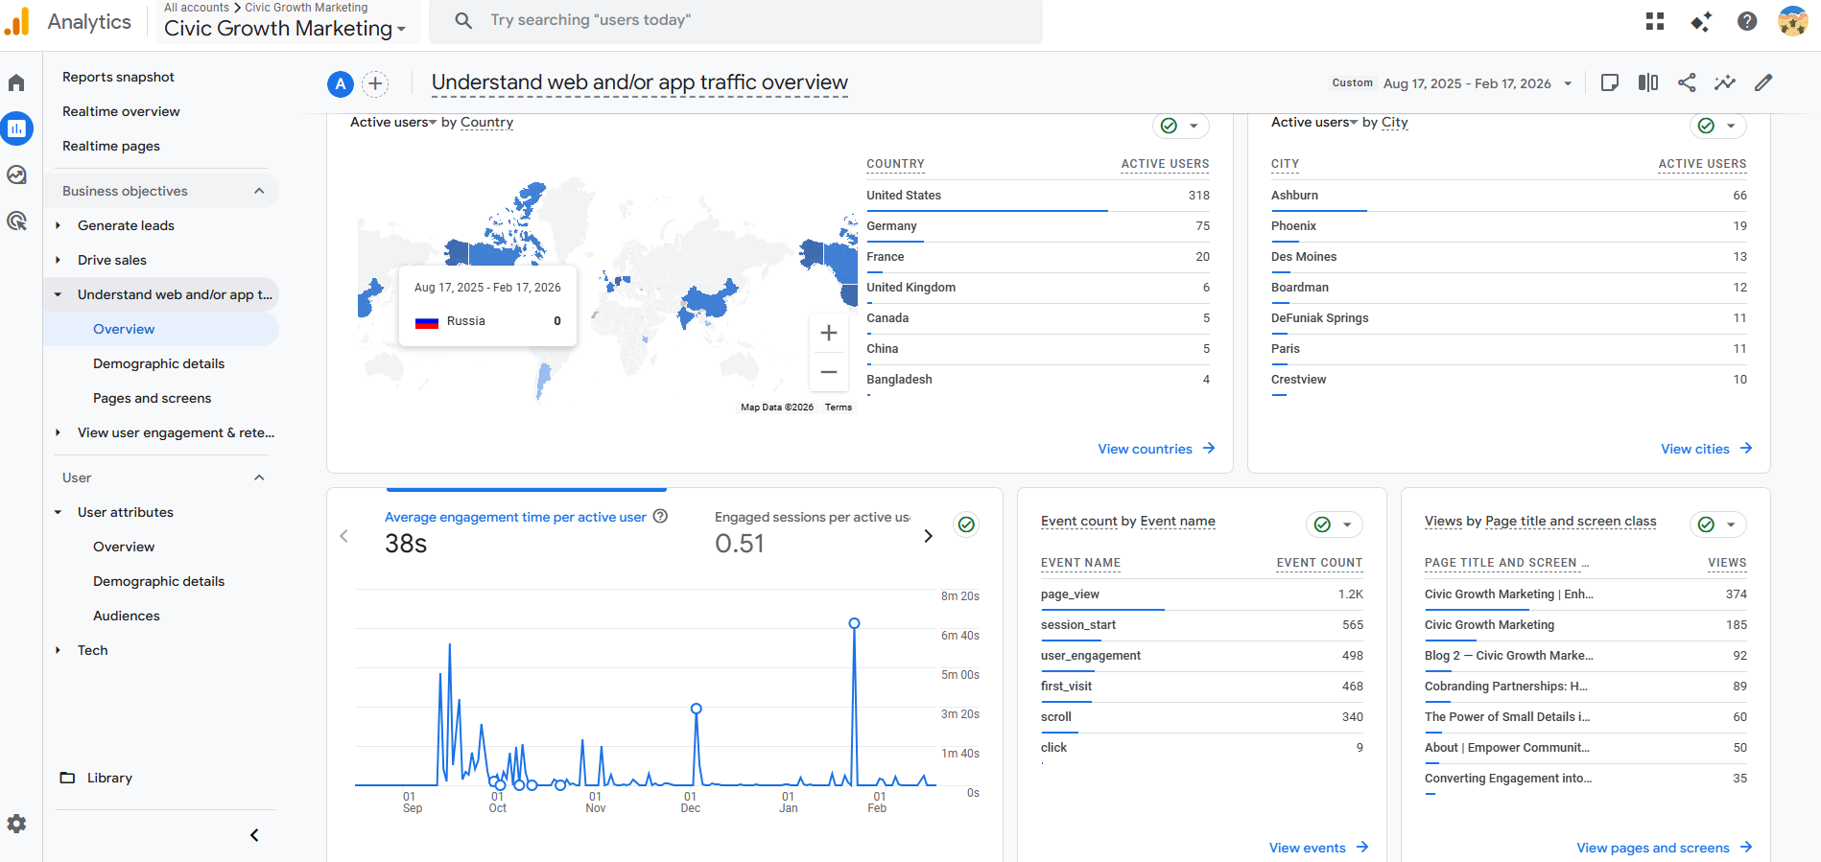The height and width of the screenshot is (862, 1821).
Task: Click the green check on engagement chart card
Action: click(966, 524)
